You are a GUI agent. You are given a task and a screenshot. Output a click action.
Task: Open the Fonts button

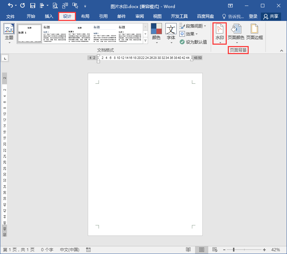tap(171, 33)
